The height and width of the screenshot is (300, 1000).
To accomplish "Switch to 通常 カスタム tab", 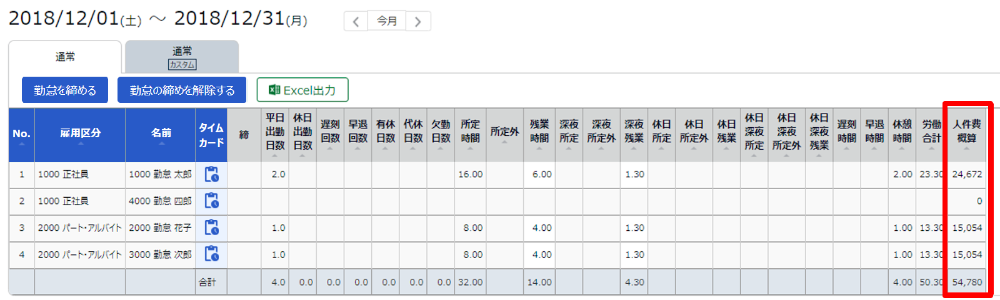I will (x=182, y=57).
